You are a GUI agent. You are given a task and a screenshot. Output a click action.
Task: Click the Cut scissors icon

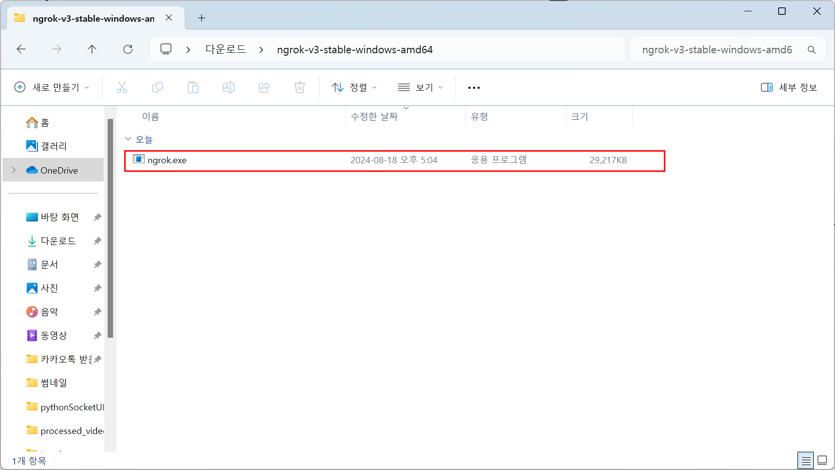(x=122, y=87)
